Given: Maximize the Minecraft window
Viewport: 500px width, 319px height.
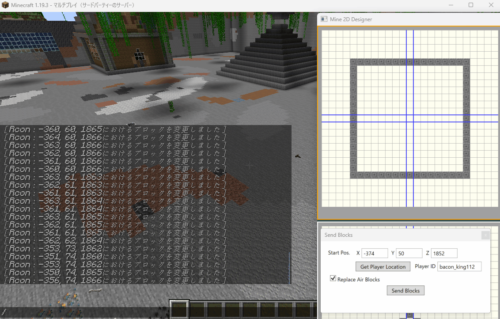Looking at the screenshot, I should (471, 5).
